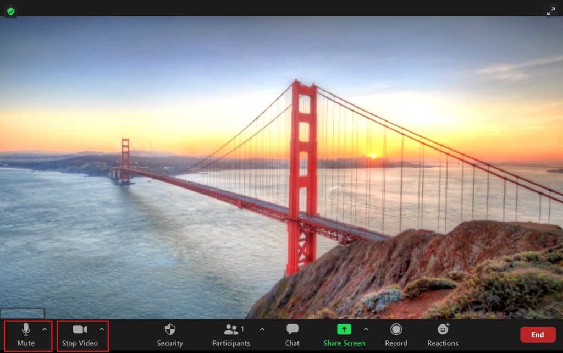Viewport: 563px width, 353px height.
Task: Expand the chevron right of Participants
Action: (x=262, y=329)
